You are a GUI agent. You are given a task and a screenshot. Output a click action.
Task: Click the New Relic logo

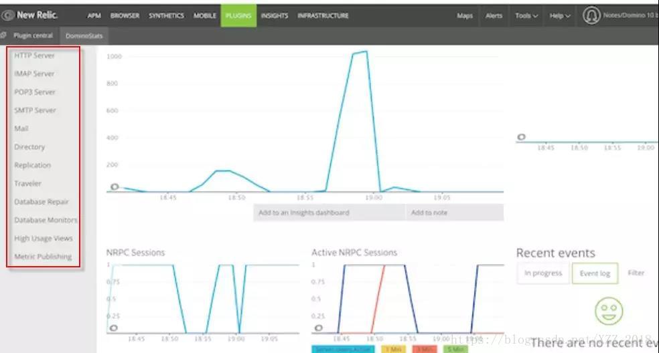pyautogui.click(x=29, y=15)
